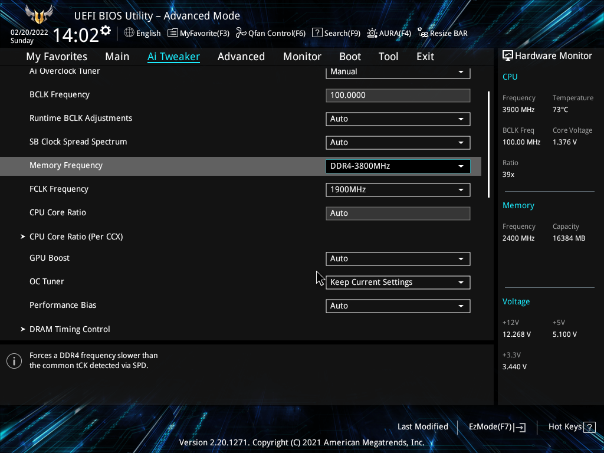Screen dimensions: 604x453
Task: Click the SB Clock Spread Spectrum label
Action: 78,142
